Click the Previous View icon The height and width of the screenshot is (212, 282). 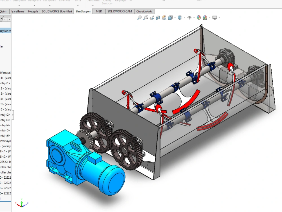tap(152, 18)
